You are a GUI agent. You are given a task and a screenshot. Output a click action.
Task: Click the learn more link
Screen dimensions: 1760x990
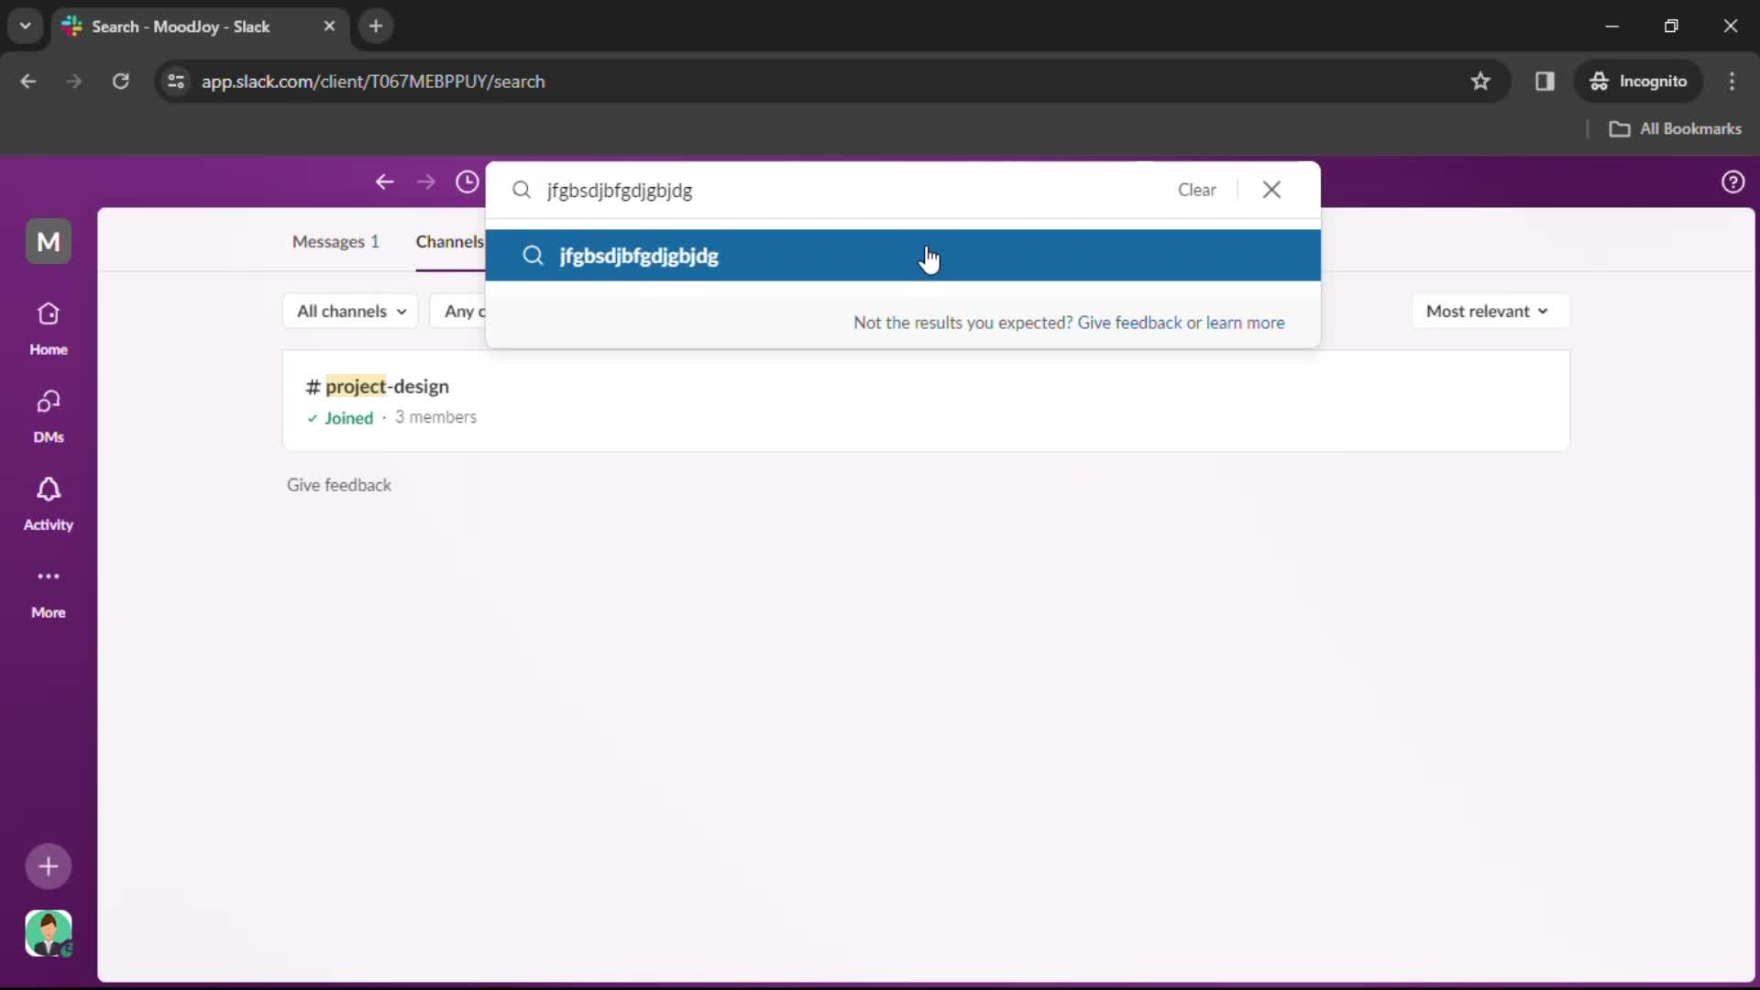[x=1245, y=322]
